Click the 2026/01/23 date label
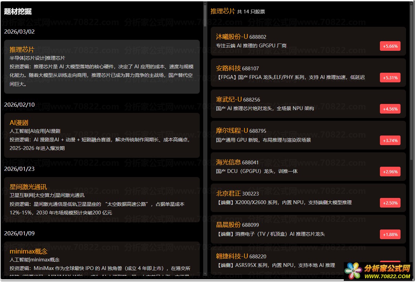 [x=19, y=169]
